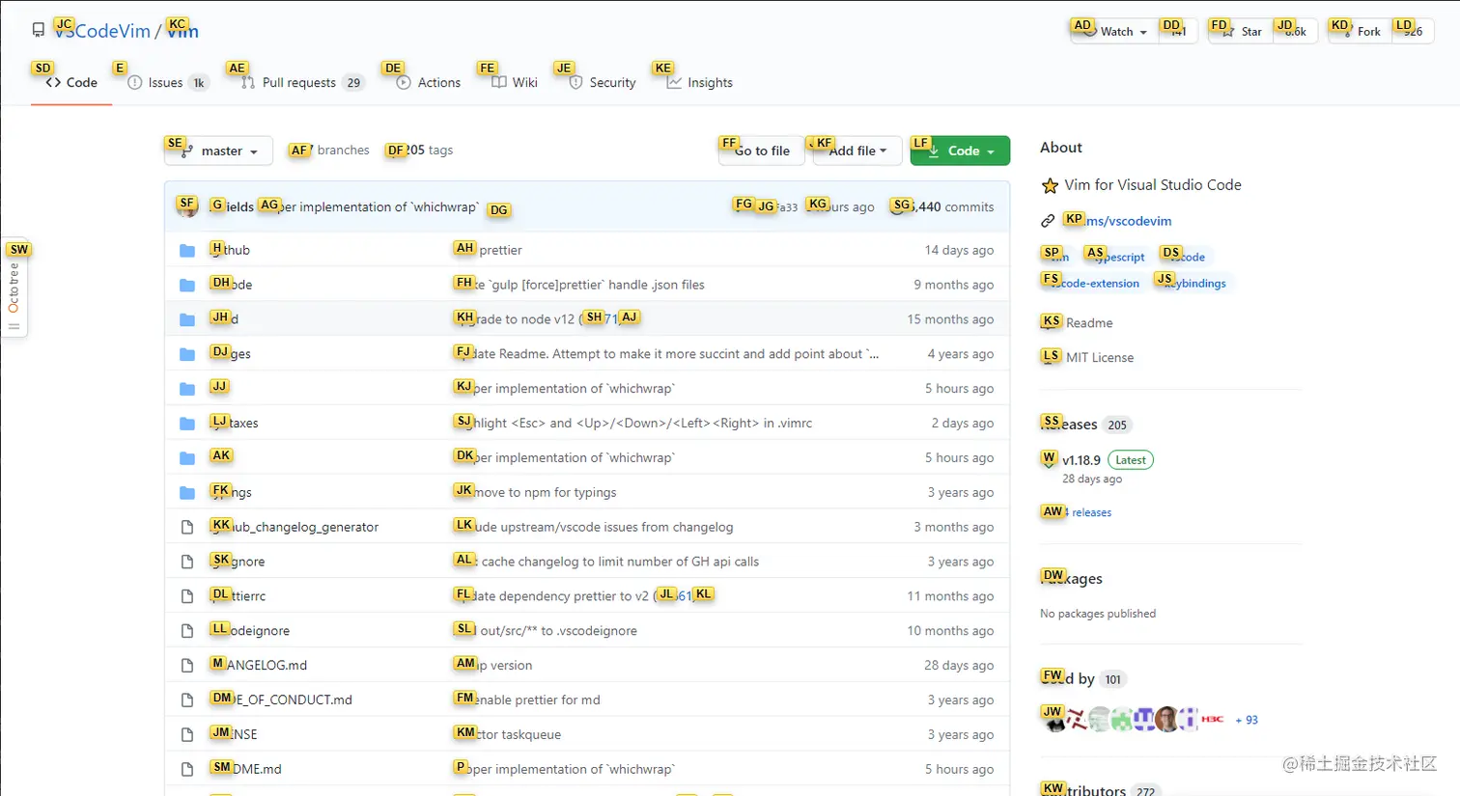View the Insights tab
The width and height of the screenshot is (1460, 796).
[x=700, y=83]
